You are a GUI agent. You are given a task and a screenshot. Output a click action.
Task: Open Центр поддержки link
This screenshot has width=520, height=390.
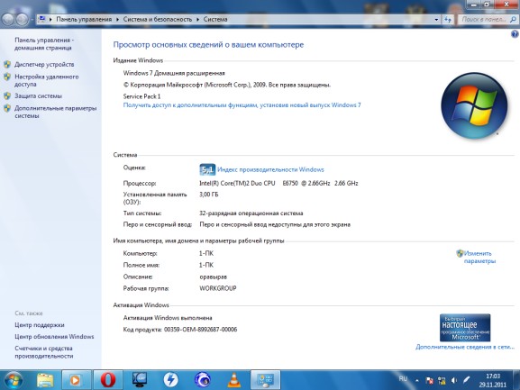pyautogui.click(x=40, y=325)
